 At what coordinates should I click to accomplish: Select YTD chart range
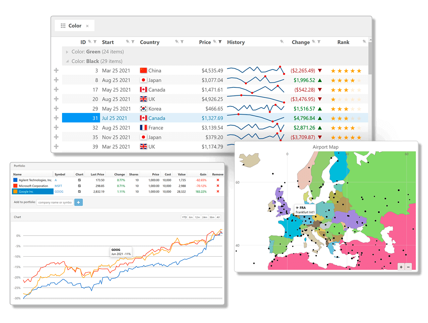[x=184, y=217]
